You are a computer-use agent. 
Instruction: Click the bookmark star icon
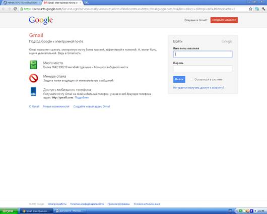(250, 9)
